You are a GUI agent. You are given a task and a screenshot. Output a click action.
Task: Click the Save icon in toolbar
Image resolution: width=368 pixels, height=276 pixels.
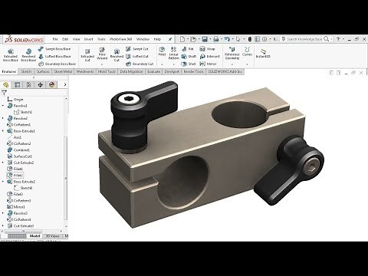coord(205,39)
